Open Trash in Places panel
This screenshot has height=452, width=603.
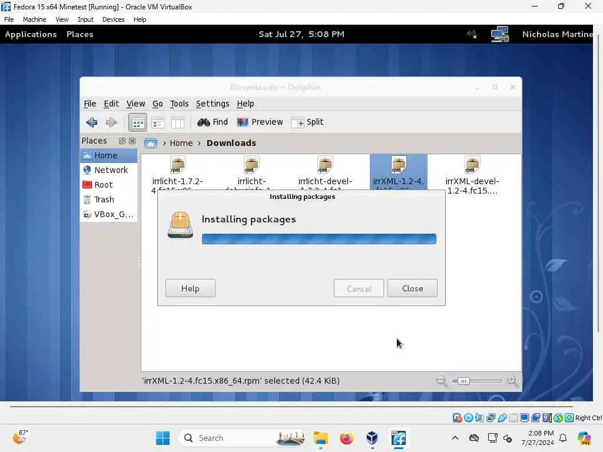[x=108, y=200]
